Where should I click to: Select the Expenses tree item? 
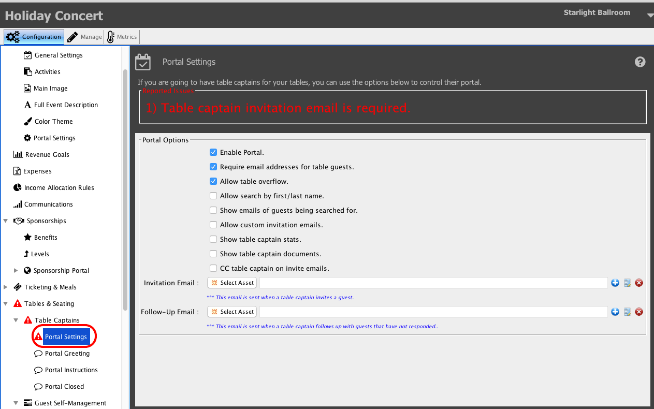tap(37, 171)
